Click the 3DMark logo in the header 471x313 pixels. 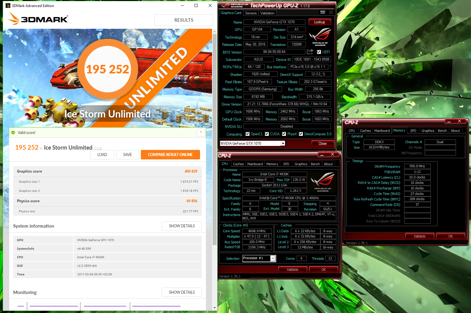[x=38, y=19]
